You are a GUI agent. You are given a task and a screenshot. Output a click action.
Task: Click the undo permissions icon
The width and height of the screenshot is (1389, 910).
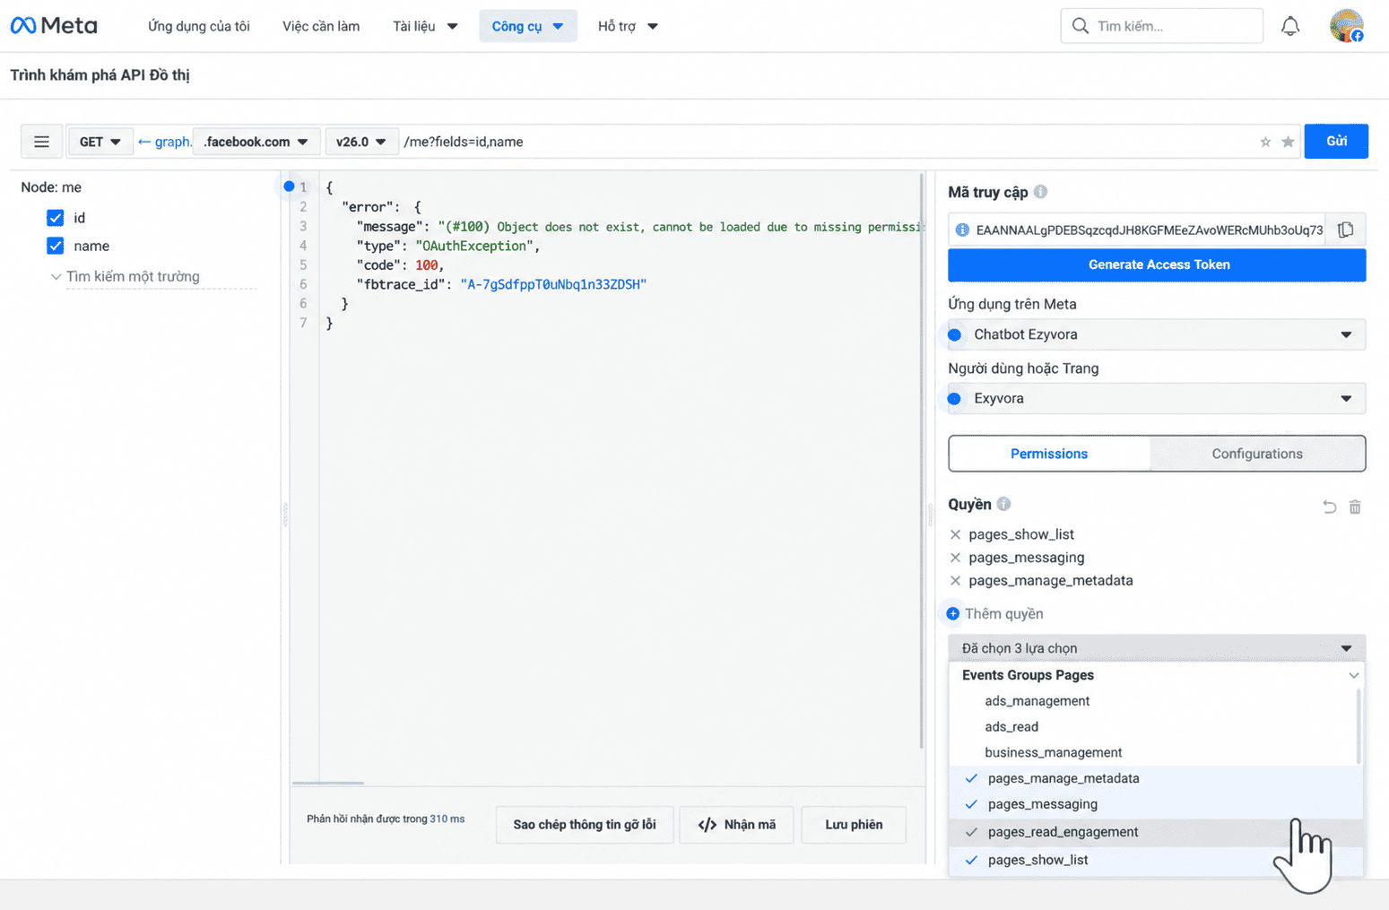click(1329, 507)
